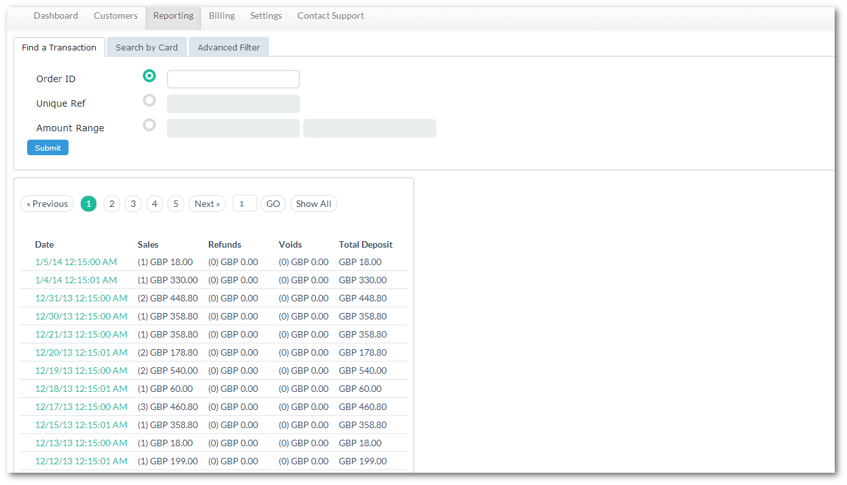The height and width of the screenshot is (485, 847).
Task: Select the Unique Ref radio button
Action: click(x=149, y=101)
